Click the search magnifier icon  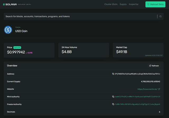[x=160, y=16]
